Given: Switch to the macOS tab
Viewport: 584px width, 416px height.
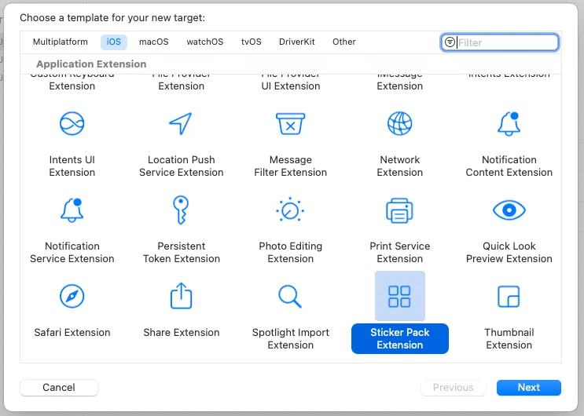Looking at the screenshot, I should click(x=154, y=42).
